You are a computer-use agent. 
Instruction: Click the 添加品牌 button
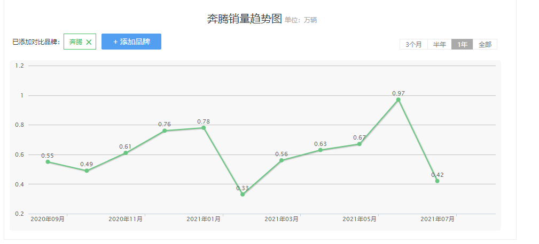pos(131,42)
